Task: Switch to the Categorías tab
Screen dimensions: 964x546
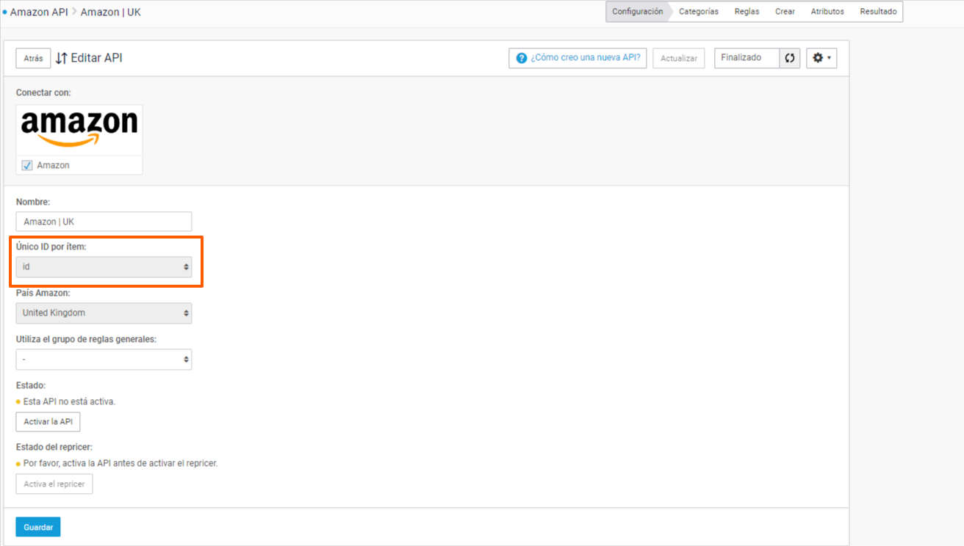Action: point(699,12)
